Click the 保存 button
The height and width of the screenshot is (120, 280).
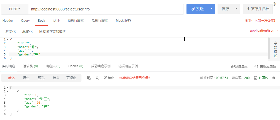225,9
